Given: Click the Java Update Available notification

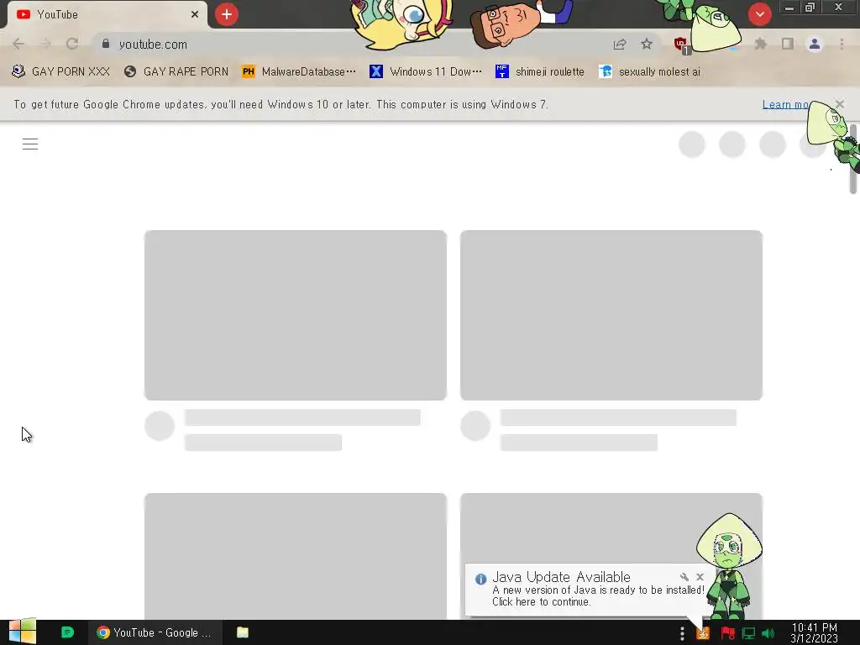Looking at the screenshot, I should pyautogui.click(x=585, y=590).
